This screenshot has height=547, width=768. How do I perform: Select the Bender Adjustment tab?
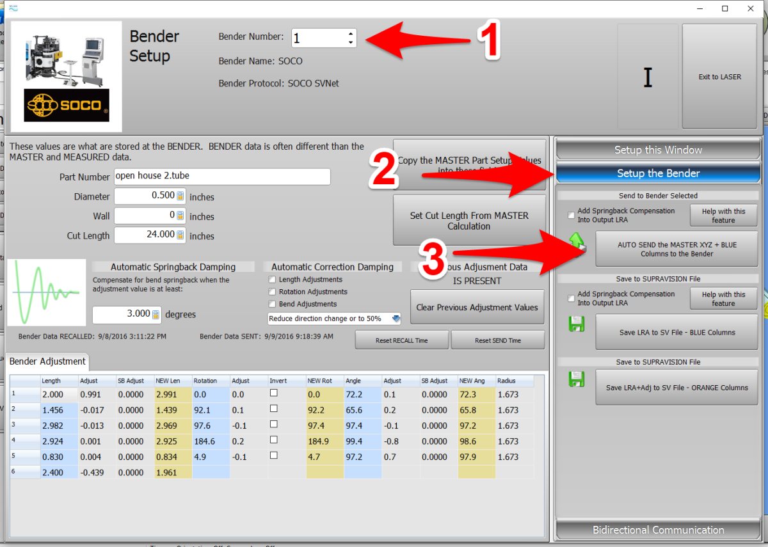[x=47, y=361]
